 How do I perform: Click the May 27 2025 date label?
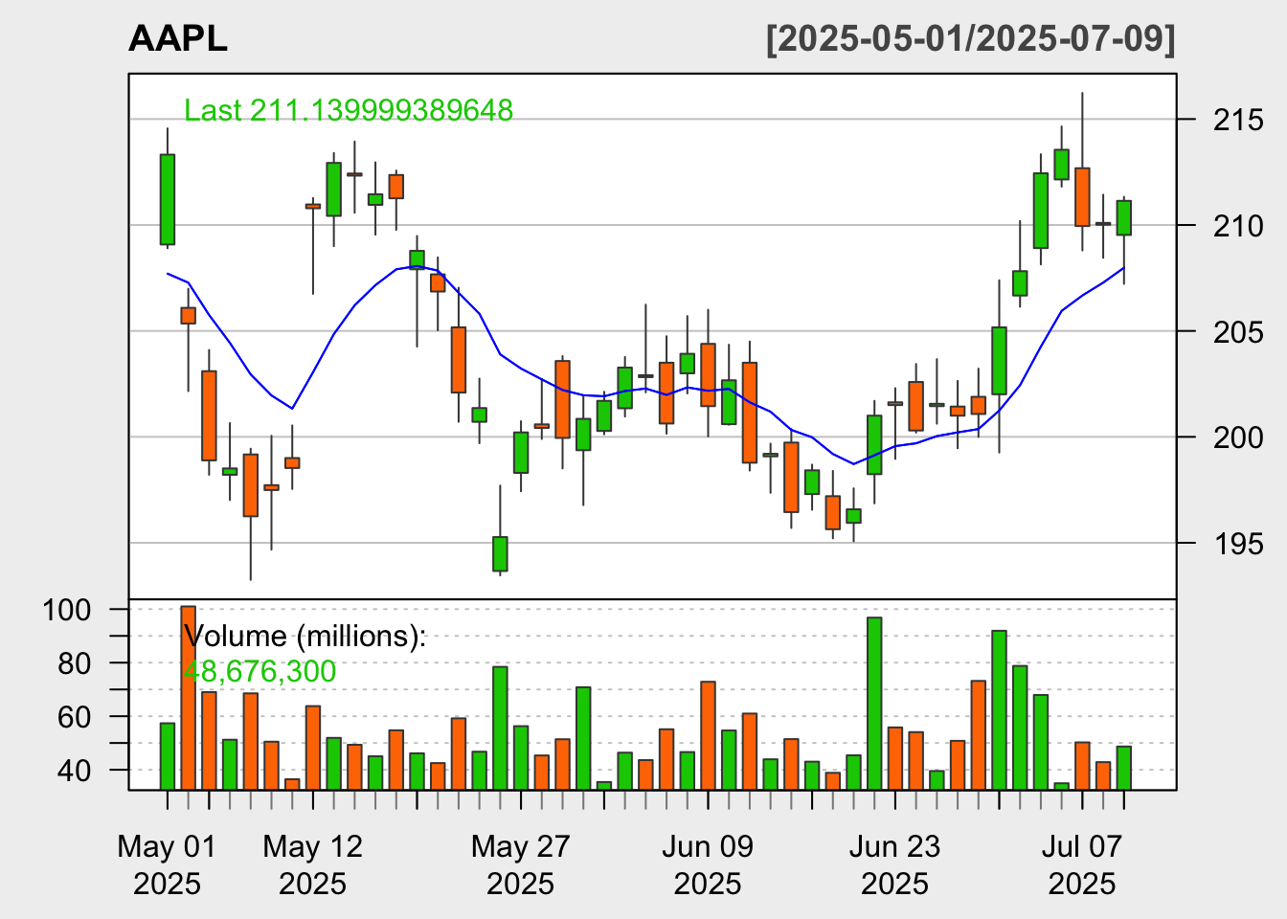pos(521,864)
